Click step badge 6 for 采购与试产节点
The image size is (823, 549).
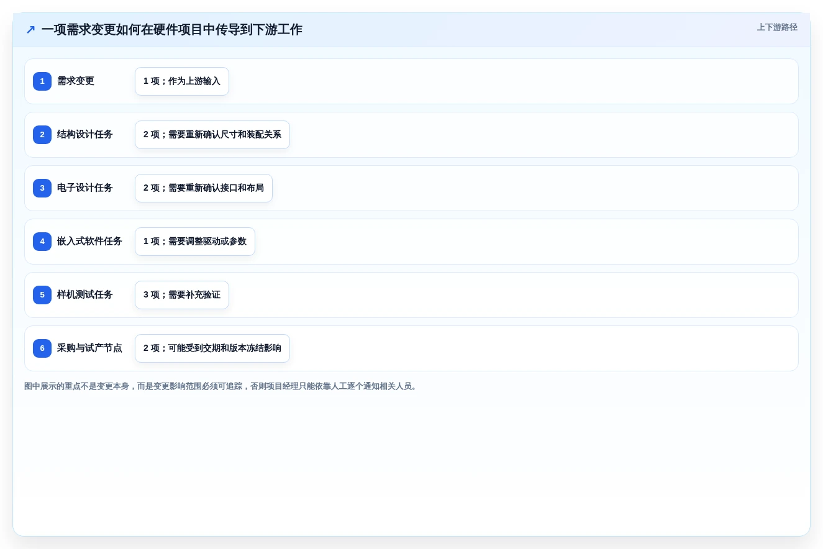pyautogui.click(x=42, y=348)
